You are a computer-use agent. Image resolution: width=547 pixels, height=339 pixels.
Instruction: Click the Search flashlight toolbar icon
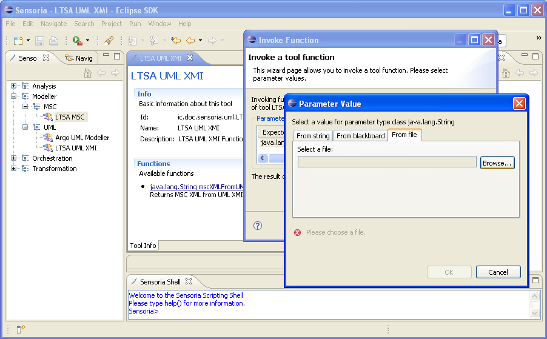pos(109,41)
